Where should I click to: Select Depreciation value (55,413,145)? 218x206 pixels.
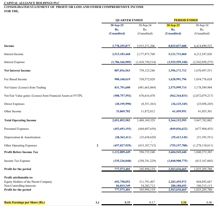179,137
